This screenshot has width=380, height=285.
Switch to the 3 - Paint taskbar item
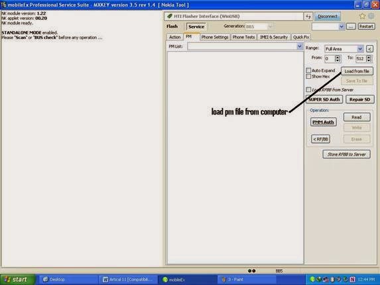(x=247, y=280)
